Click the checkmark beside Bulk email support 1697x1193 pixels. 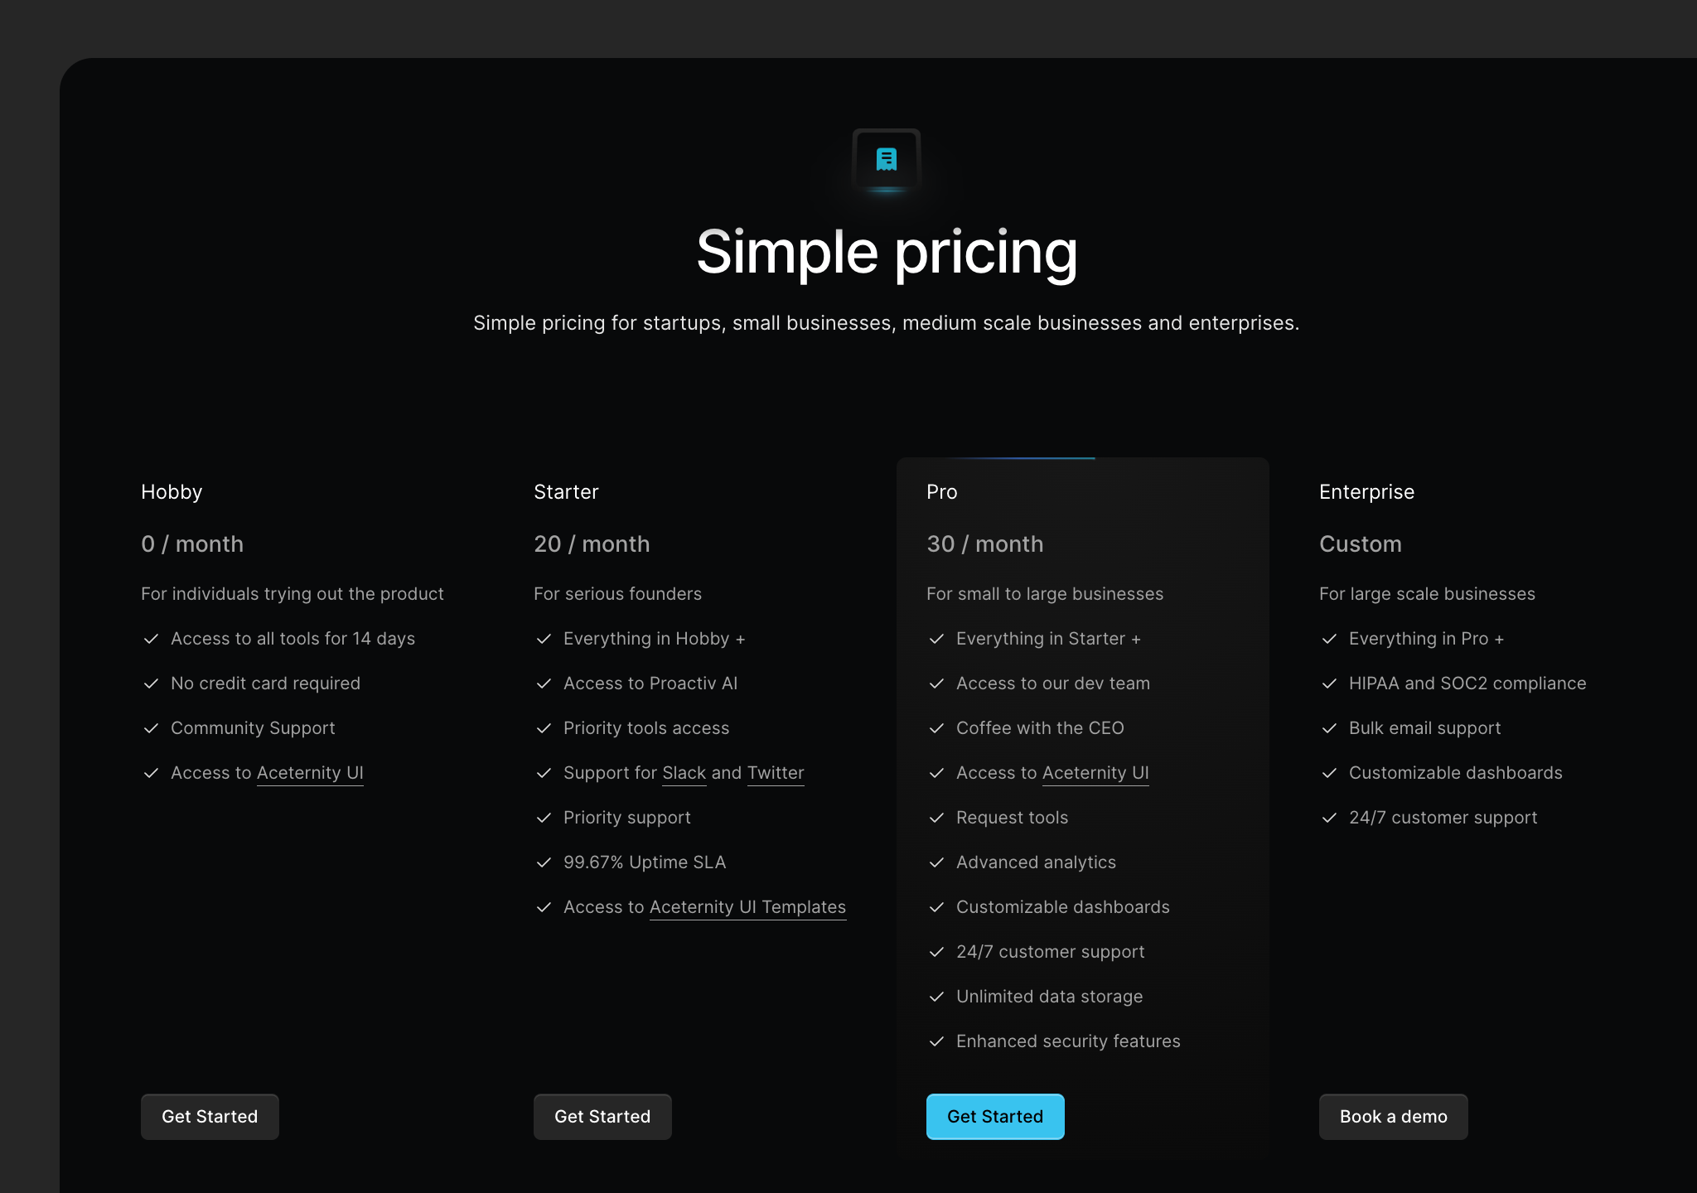tap(1330, 728)
